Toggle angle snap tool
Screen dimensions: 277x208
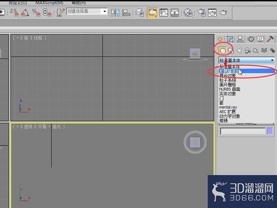(x=25, y=12)
